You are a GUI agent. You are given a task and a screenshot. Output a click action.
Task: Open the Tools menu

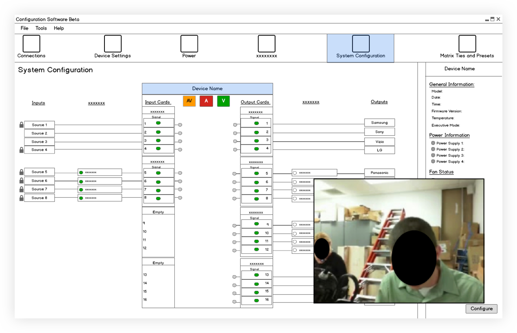(x=41, y=28)
